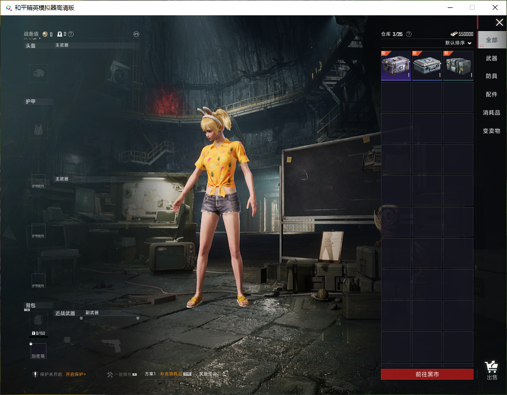Click the 战备值 medal coin icon

point(45,34)
